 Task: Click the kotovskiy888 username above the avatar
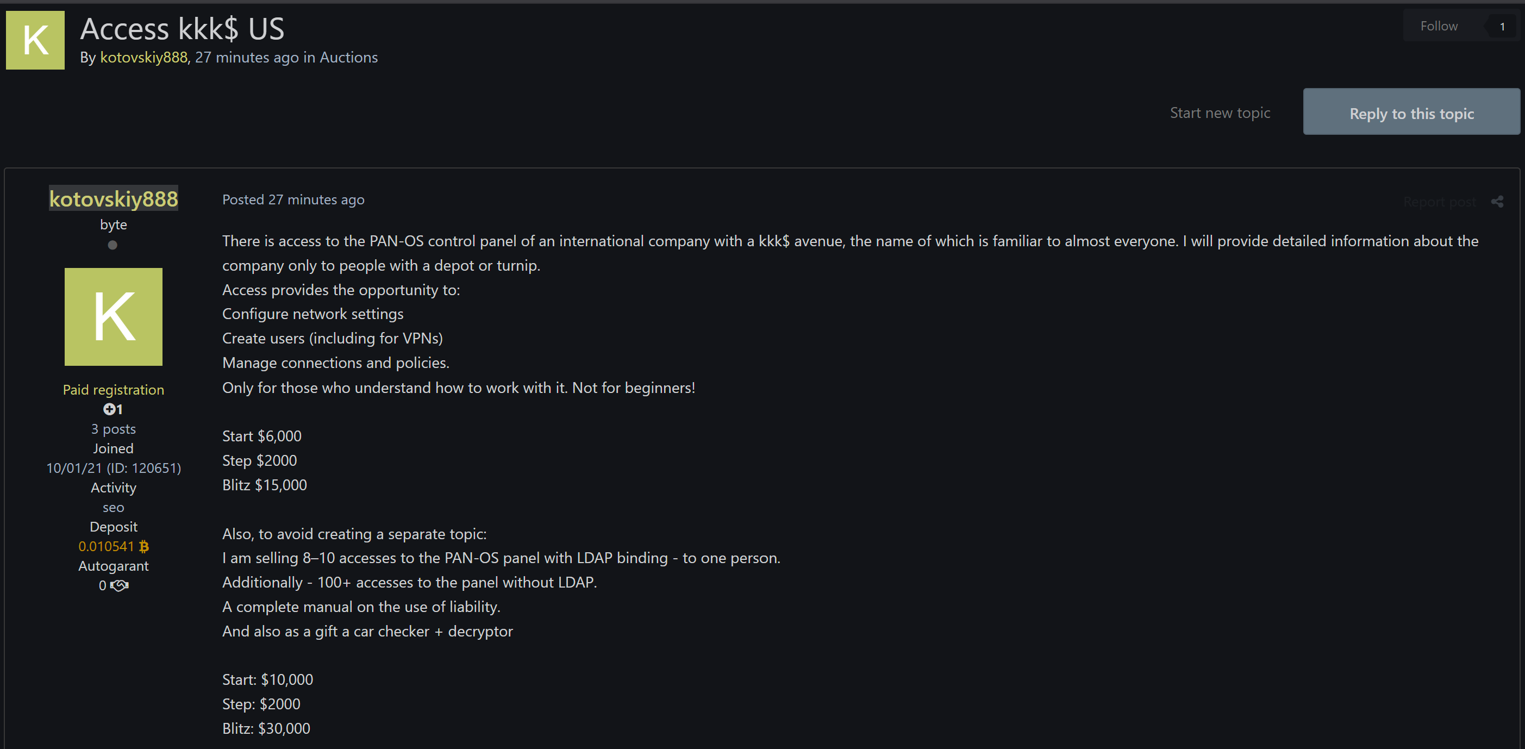(x=113, y=199)
